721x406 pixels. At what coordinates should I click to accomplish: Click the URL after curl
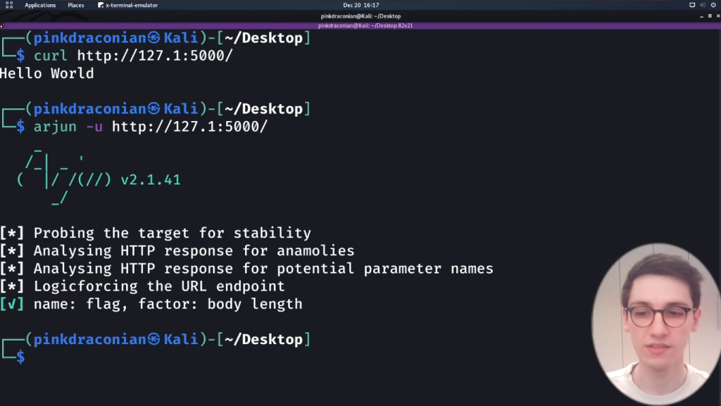[155, 56]
